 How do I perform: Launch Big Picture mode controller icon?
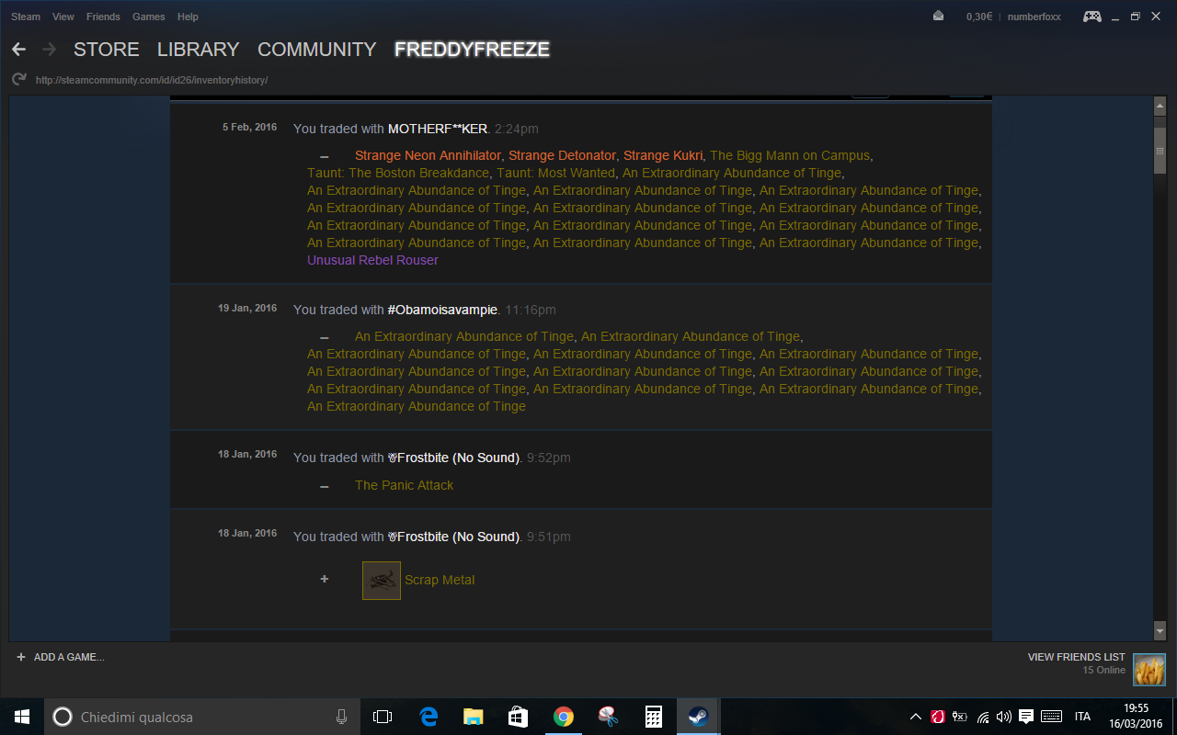coord(1091,17)
